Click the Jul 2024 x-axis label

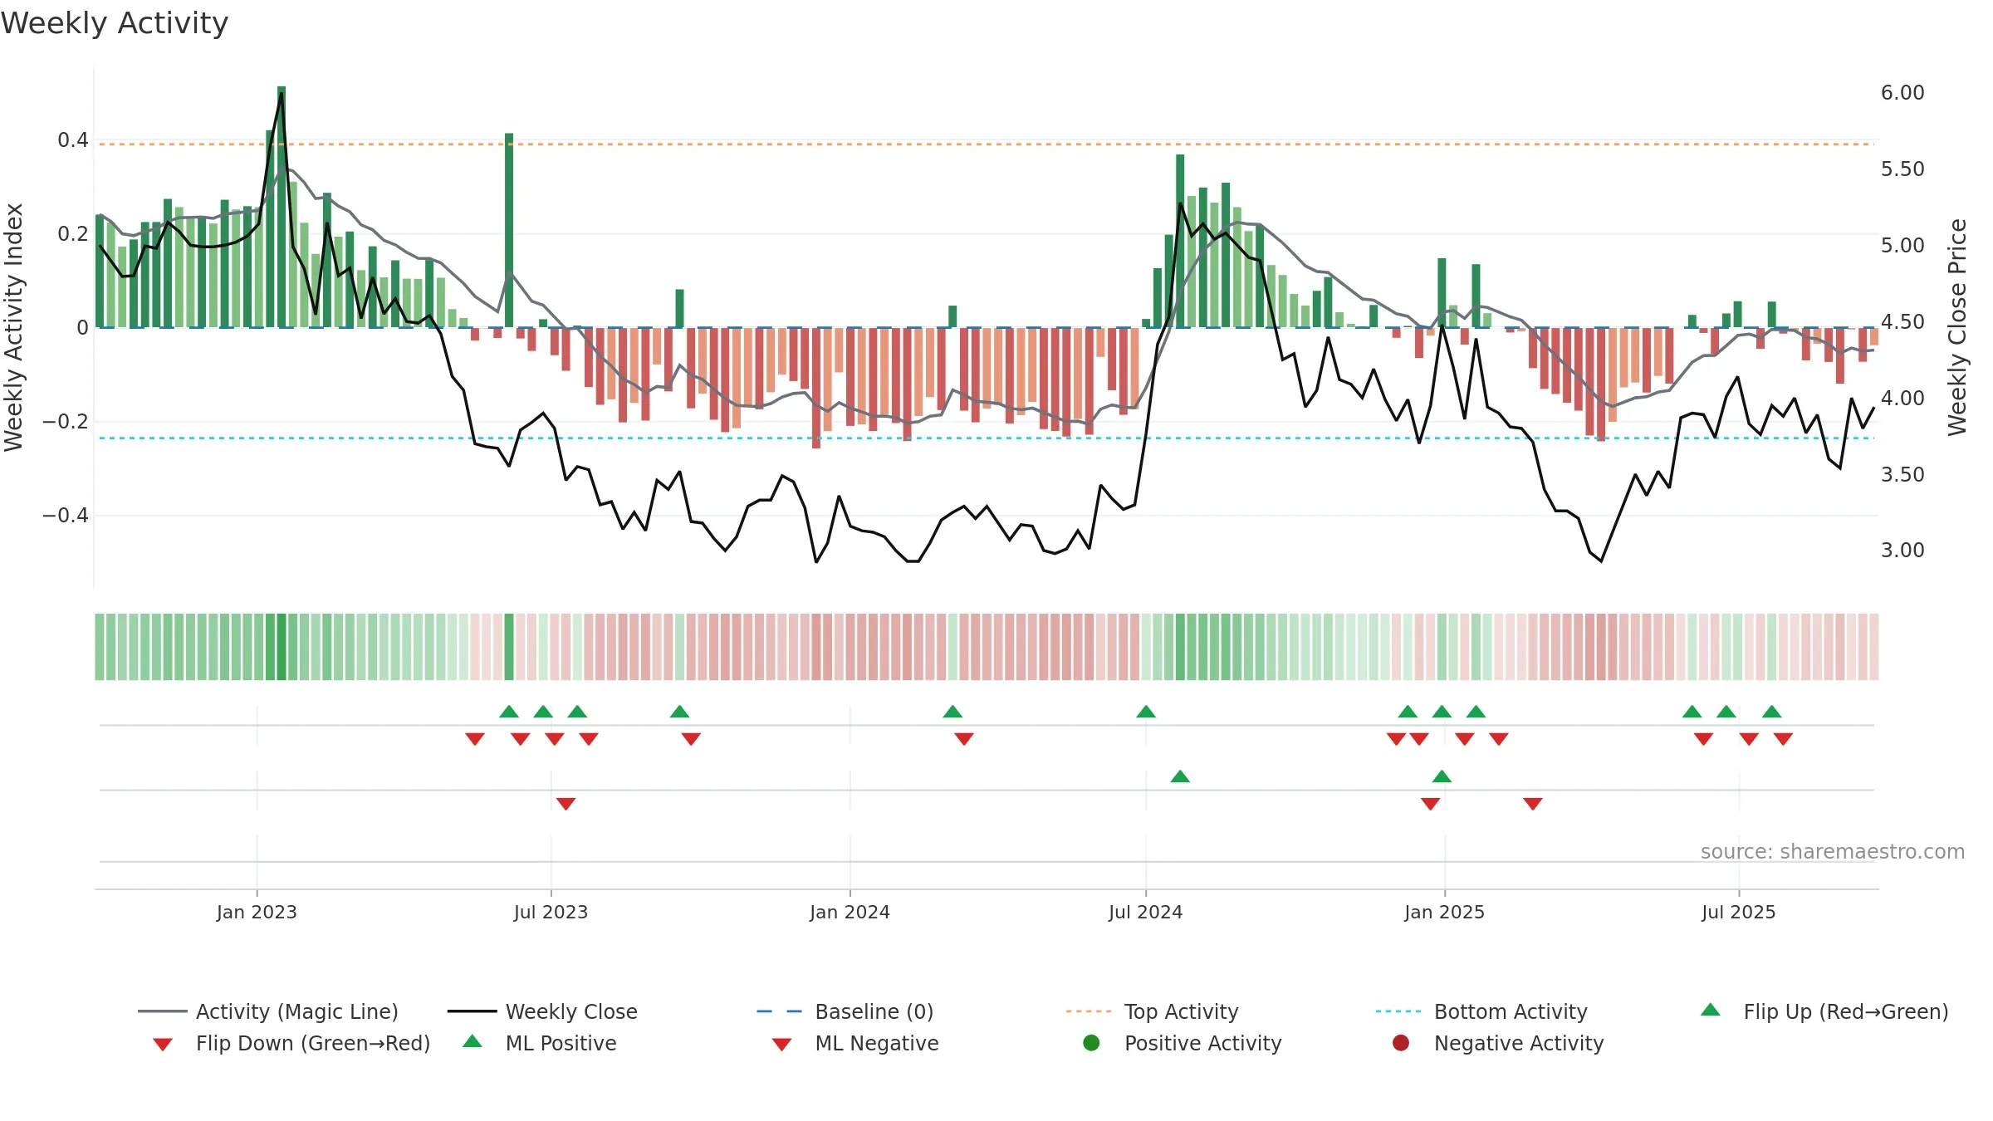1145,912
